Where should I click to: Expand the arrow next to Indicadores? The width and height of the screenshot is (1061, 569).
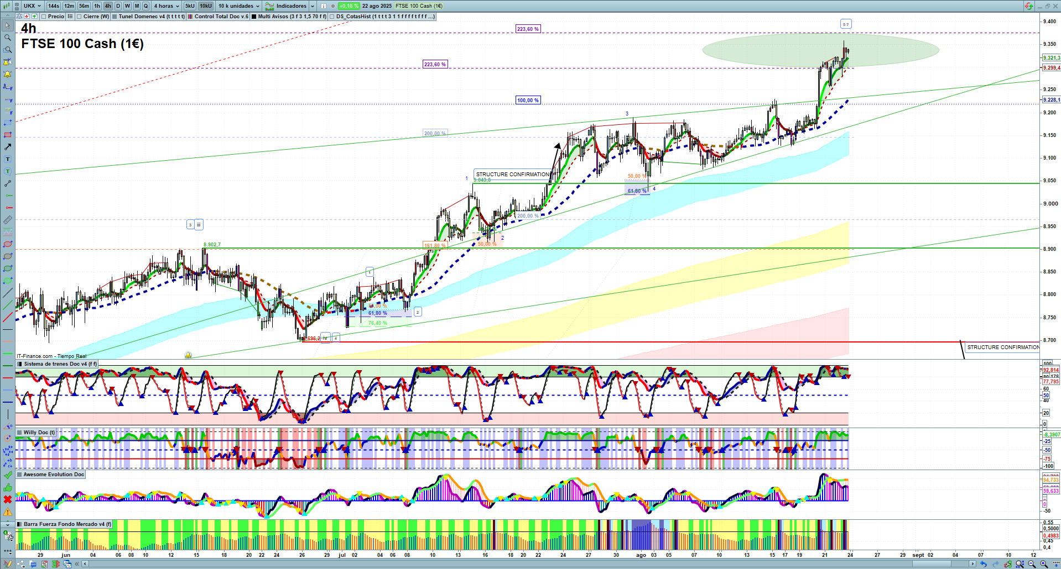click(x=313, y=6)
